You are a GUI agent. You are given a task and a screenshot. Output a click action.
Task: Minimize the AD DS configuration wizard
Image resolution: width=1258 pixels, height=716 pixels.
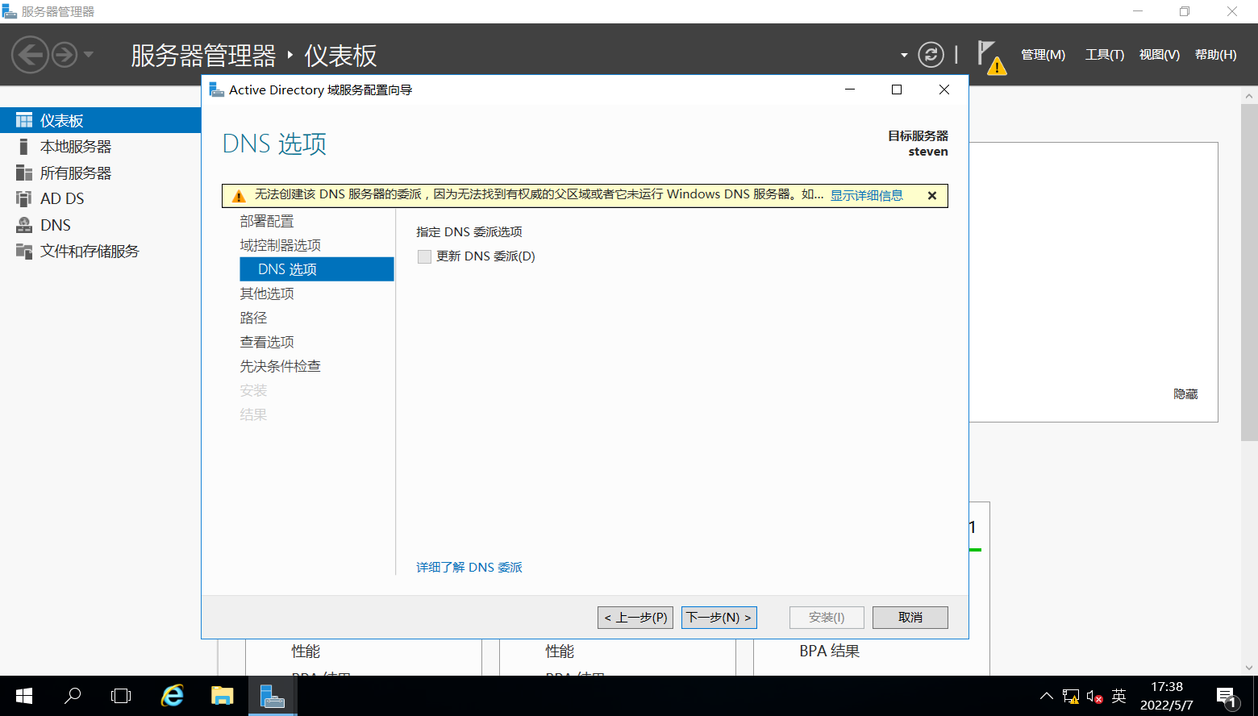[x=850, y=89]
